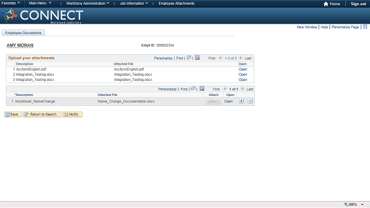The height and width of the screenshot is (208, 370).
Task: Click Last in upper grid navigation
Action: [248, 58]
